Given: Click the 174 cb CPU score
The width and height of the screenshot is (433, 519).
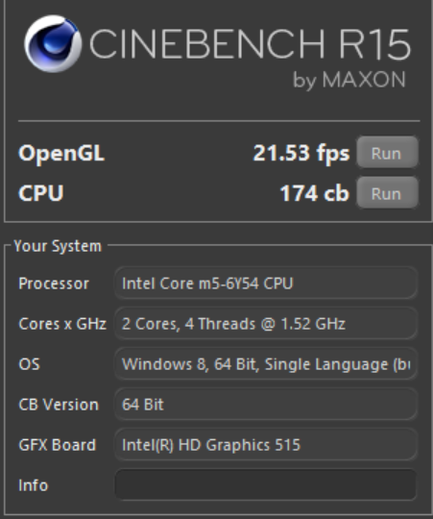Looking at the screenshot, I should pos(314,193).
